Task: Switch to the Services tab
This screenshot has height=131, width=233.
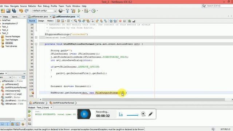Action: (x=15, y=17)
